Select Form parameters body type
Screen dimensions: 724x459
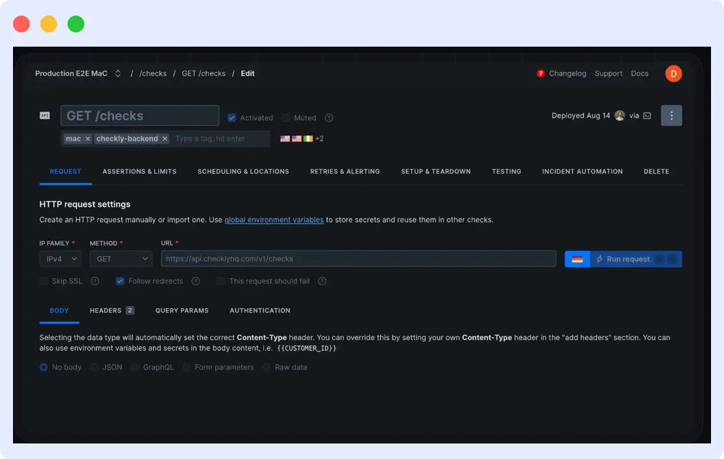pyautogui.click(x=187, y=367)
